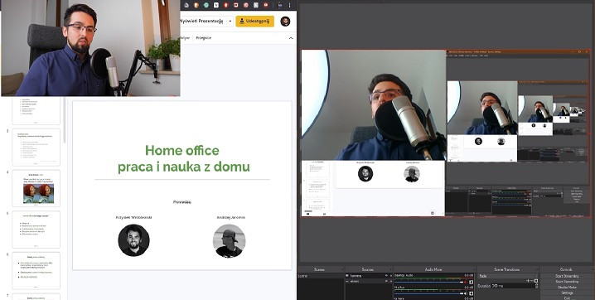Viewport: 595px width, 300px height.
Task: Open the Desktop Audio settings gear
Action: point(472,282)
